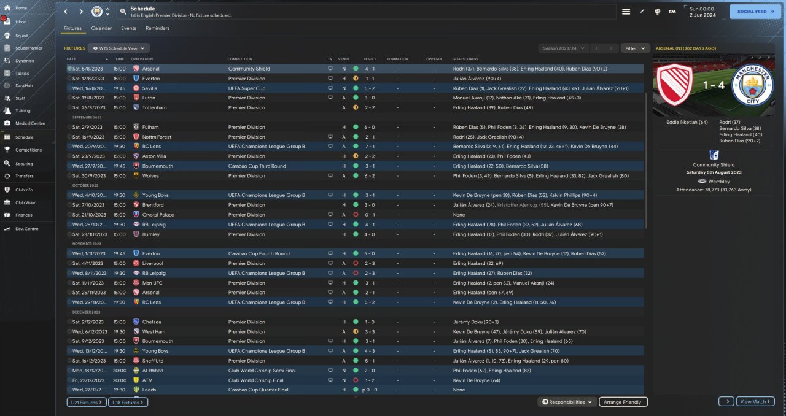Navigate back with the left arrow

[66, 12]
